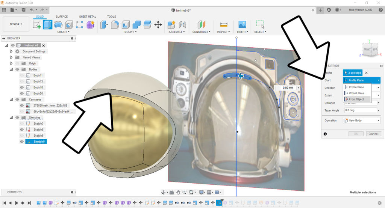
Task: Open the Job Status clock icon
Action: point(337,10)
